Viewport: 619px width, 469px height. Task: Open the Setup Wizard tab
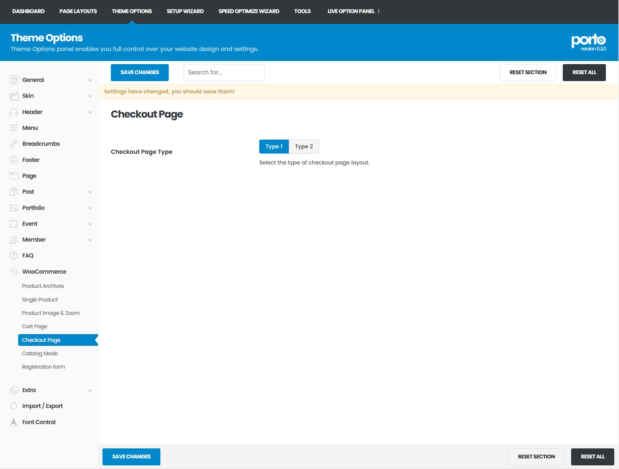(x=185, y=11)
